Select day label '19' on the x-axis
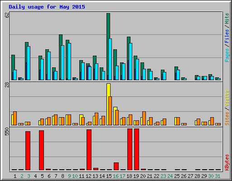This screenshot has height=181, width=232. click(x=136, y=176)
